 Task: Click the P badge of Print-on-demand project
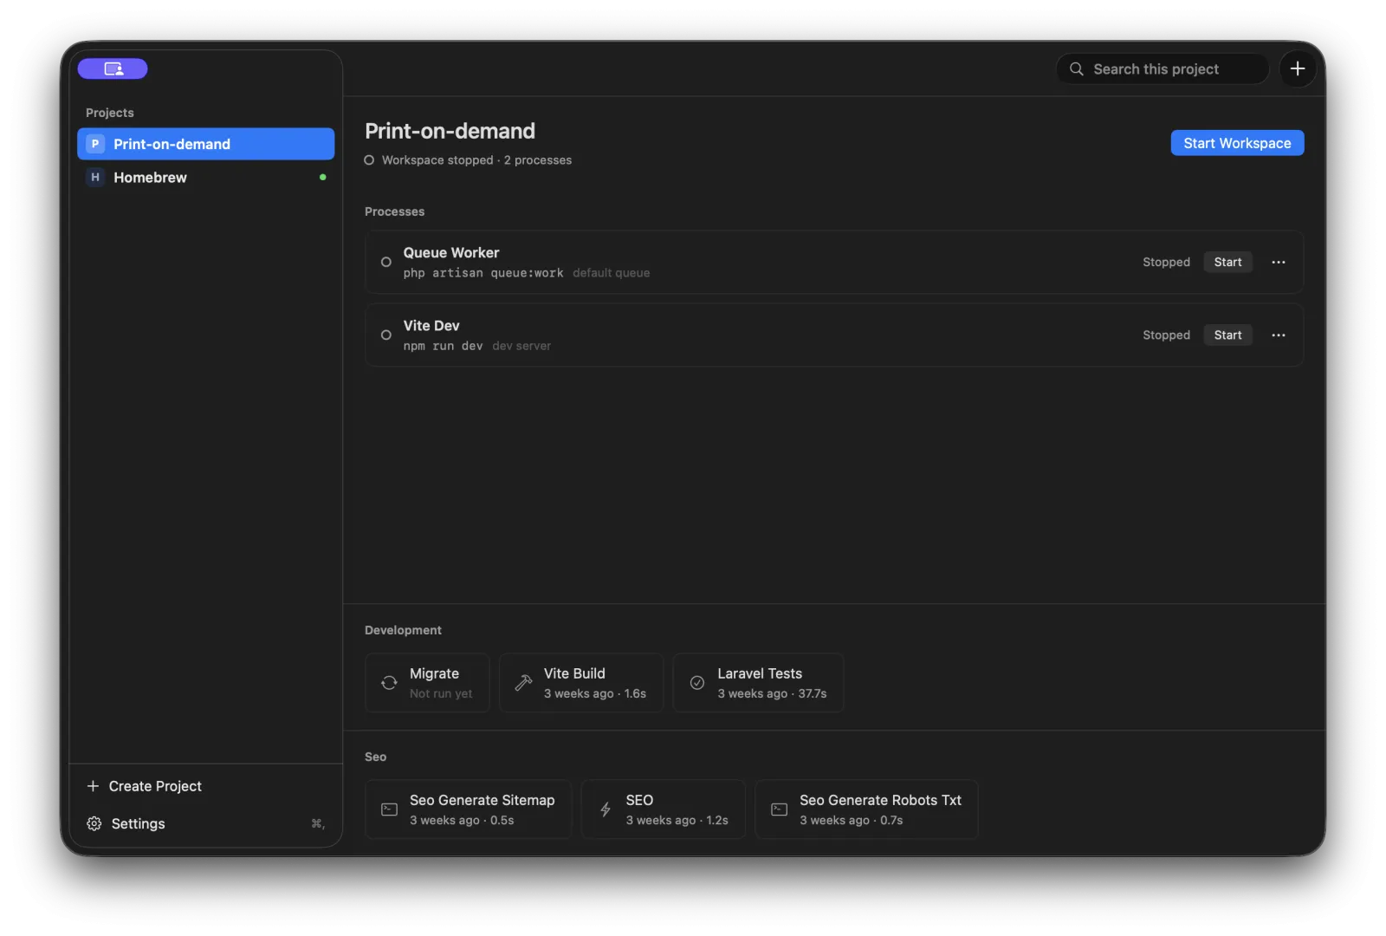click(x=95, y=144)
